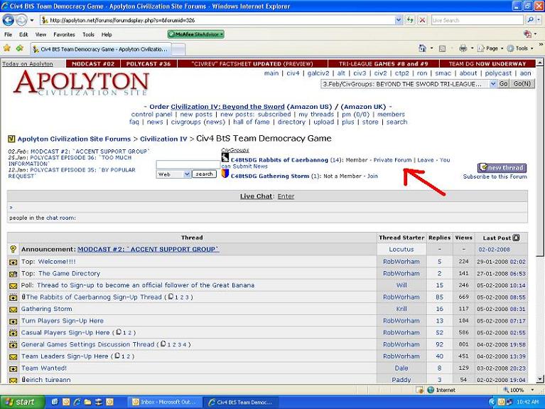Viewport: 545px width, 409px height.
Task: Click the Last Post sort arrow icon
Action: (x=517, y=238)
